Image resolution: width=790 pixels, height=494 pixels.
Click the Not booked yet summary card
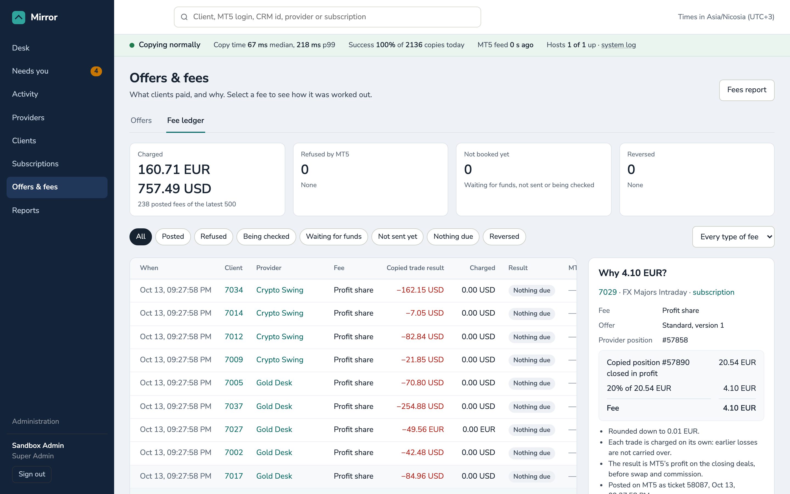pos(534,179)
